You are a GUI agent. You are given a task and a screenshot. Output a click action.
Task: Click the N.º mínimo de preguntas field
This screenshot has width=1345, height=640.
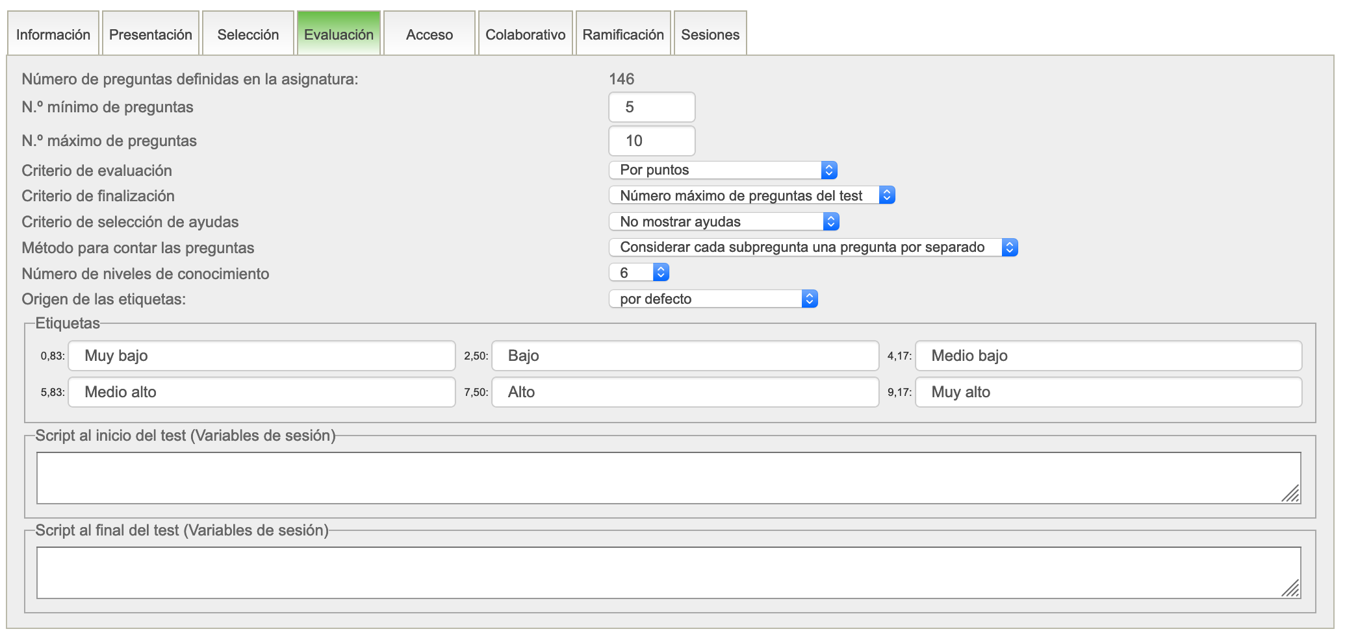click(x=651, y=107)
